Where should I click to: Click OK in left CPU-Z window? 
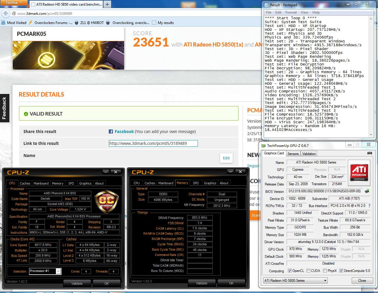coord(107,284)
